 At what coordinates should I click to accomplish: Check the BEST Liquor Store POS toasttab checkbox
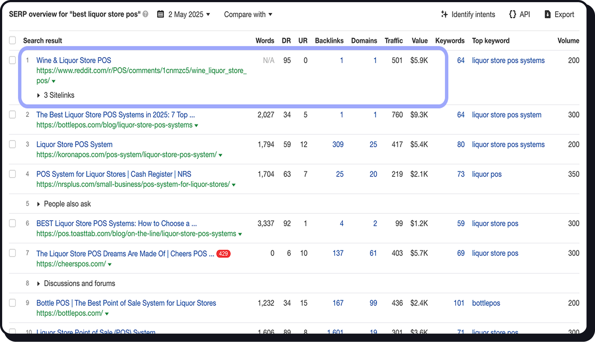click(x=12, y=223)
